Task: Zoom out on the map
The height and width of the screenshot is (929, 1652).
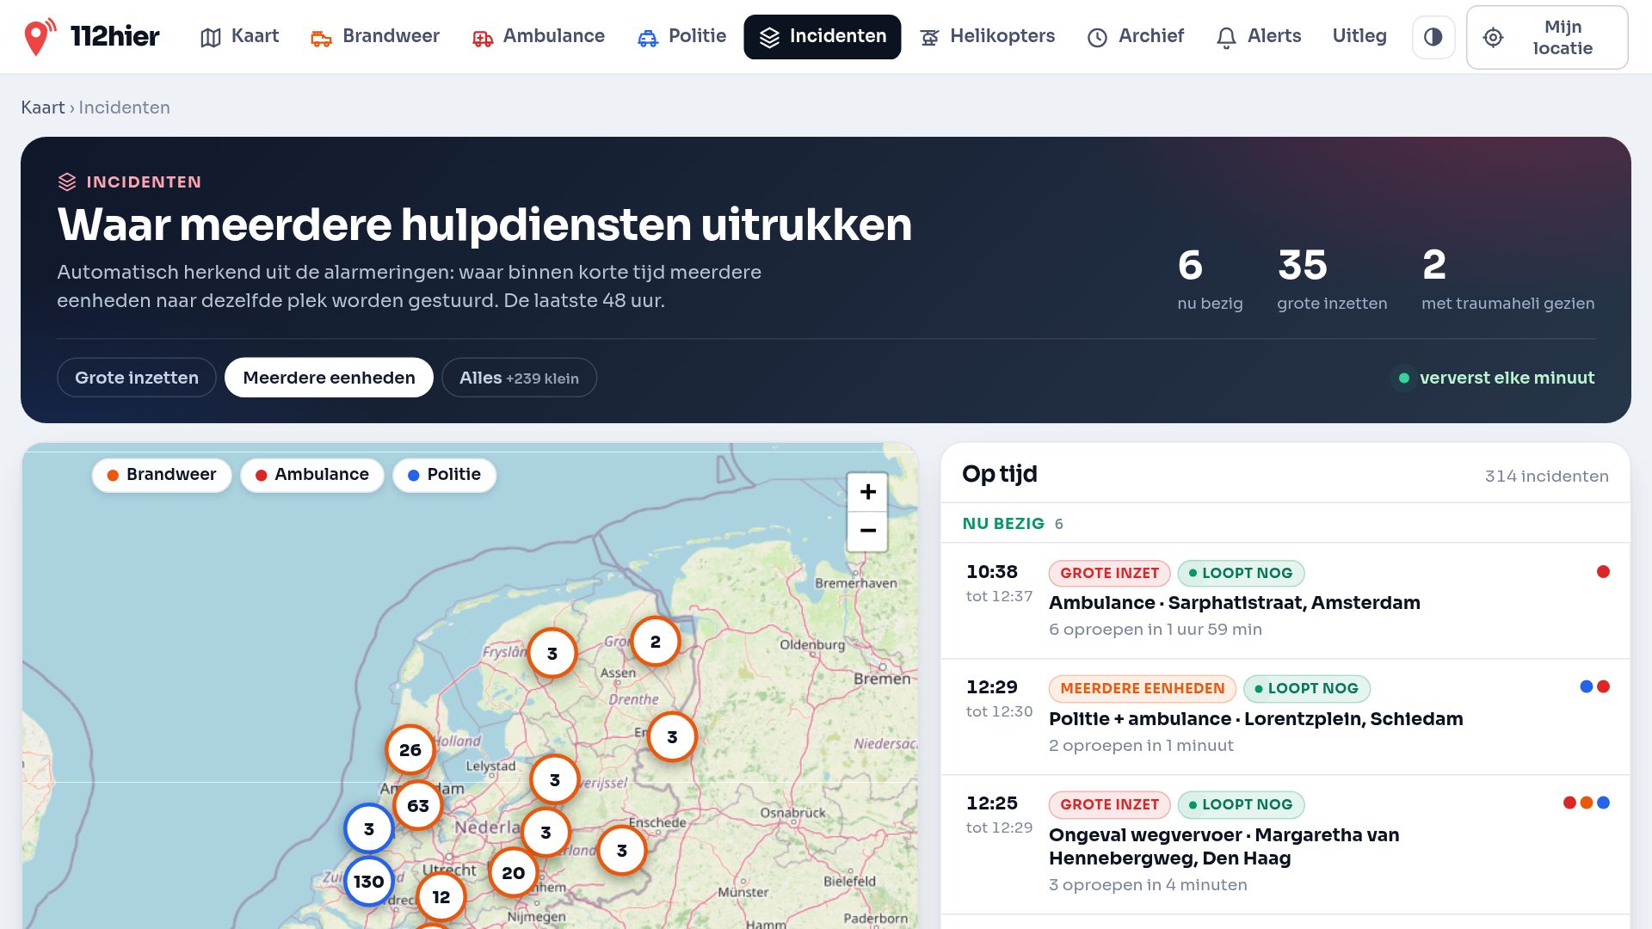Action: point(867,531)
